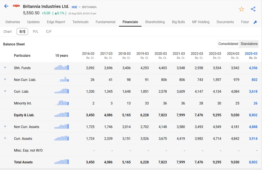Click Shh. Funds value 4,356
This screenshot has width=262, height=170.
tap(253, 68)
